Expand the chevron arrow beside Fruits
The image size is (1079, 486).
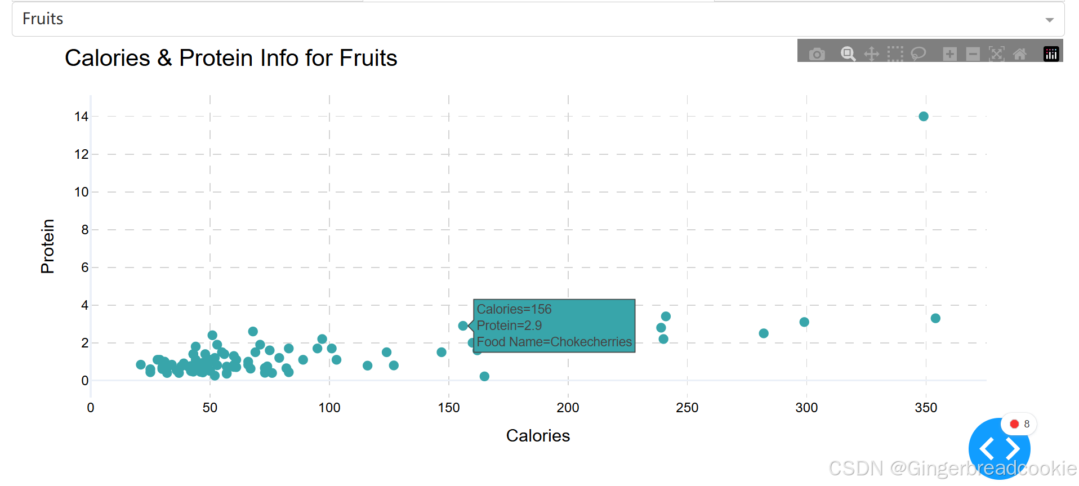point(1050,19)
